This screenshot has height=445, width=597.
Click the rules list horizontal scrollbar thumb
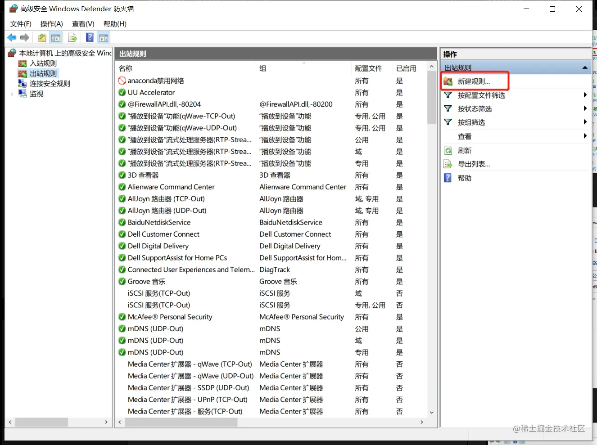181,422
